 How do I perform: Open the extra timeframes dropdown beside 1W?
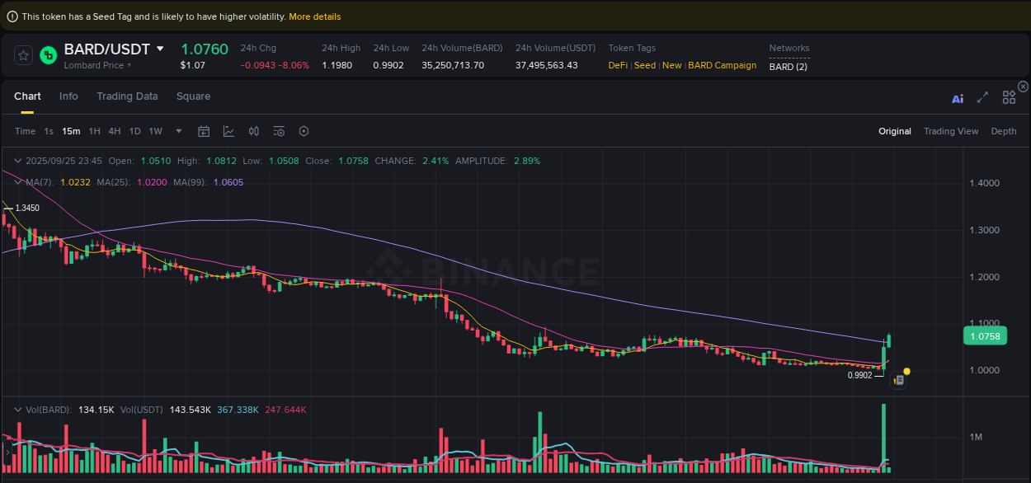178,131
